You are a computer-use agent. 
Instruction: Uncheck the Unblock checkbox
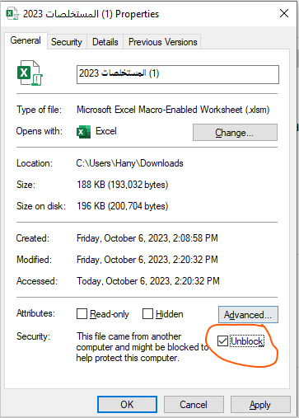click(222, 341)
